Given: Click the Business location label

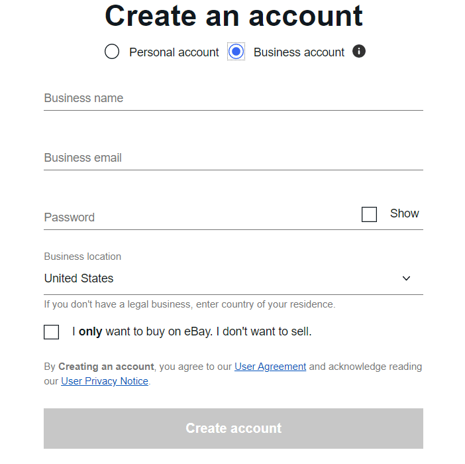Looking at the screenshot, I should (x=82, y=257).
